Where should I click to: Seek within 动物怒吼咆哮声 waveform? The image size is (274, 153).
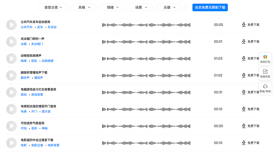point(146,59)
